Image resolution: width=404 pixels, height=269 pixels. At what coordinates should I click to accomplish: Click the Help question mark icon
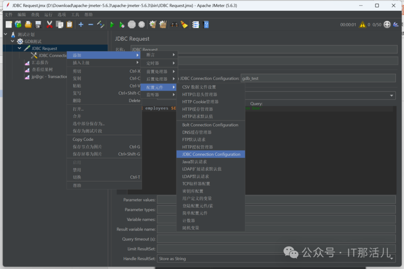point(206,24)
